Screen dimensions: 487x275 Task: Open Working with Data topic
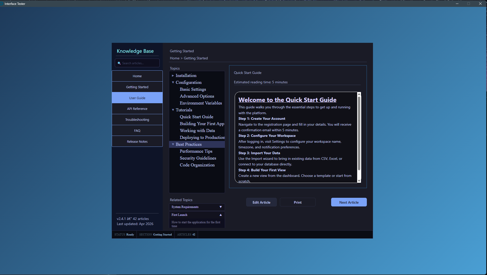(197, 131)
